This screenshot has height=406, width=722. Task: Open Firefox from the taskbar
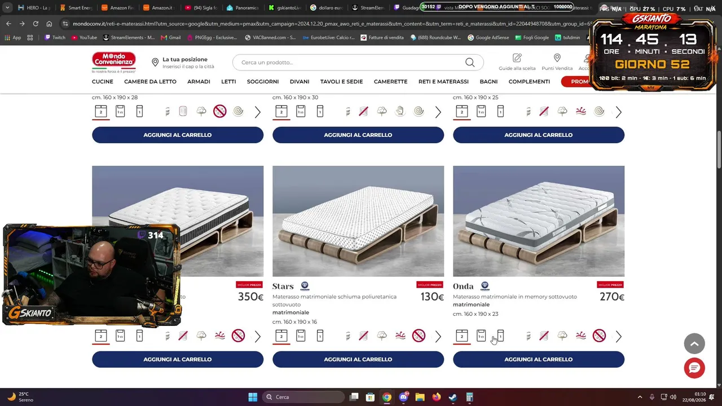[x=437, y=397]
